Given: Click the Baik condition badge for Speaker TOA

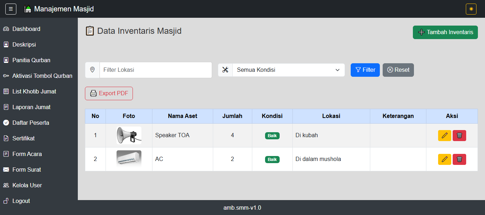Looking at the screenshot, I should pyautogui.click(x=272, y=135).
